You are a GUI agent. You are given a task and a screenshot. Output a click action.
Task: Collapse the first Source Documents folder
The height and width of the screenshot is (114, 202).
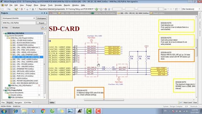6,35
